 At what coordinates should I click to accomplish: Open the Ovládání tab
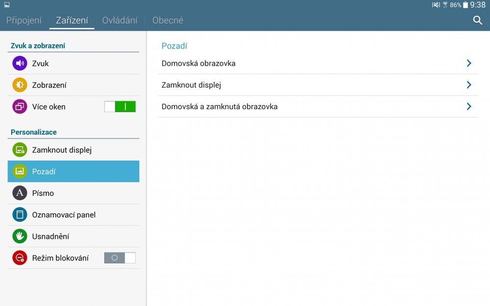120,21
